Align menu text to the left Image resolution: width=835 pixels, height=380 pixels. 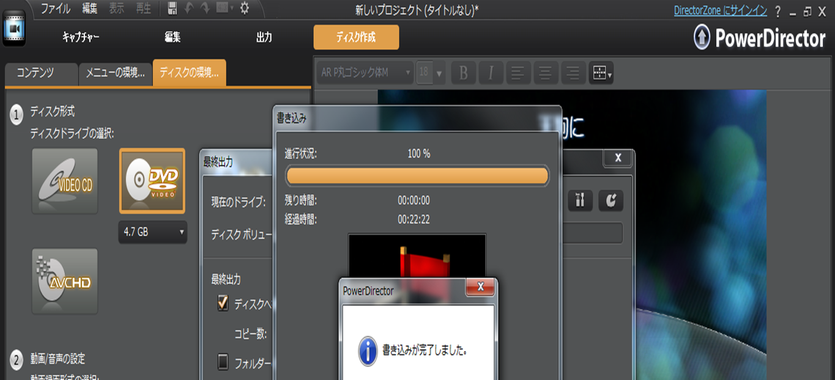(x=518, y=73)
